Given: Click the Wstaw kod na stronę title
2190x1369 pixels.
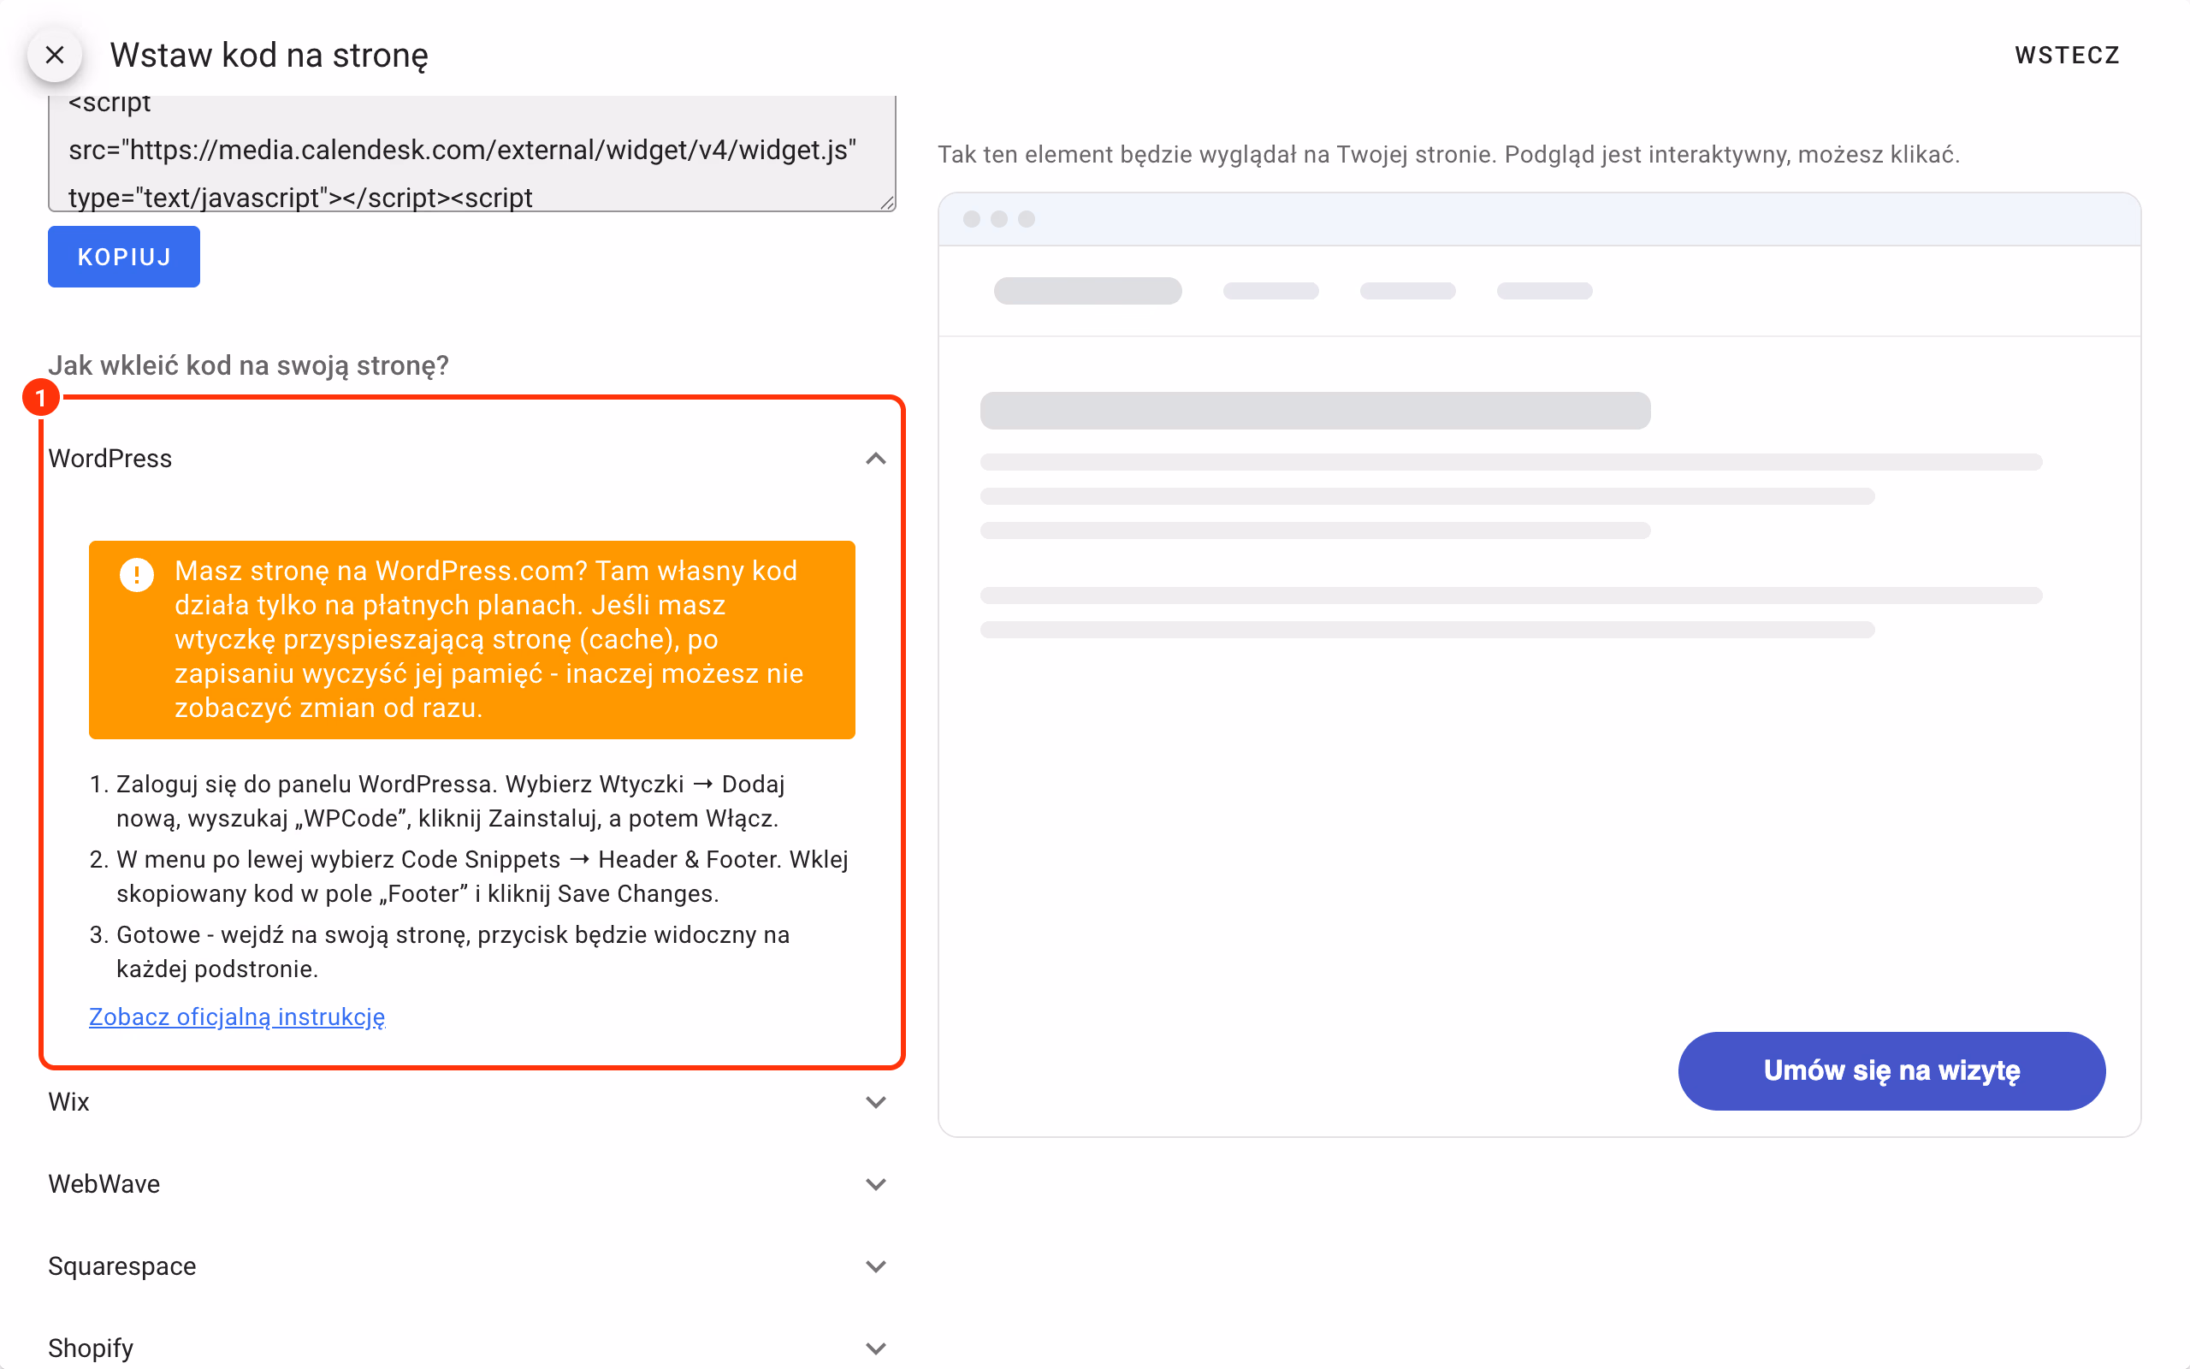Looking at the screenshot, I should (269, 56).
